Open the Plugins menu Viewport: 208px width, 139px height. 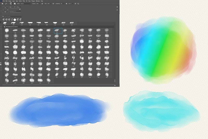click(x=33, y=1)
